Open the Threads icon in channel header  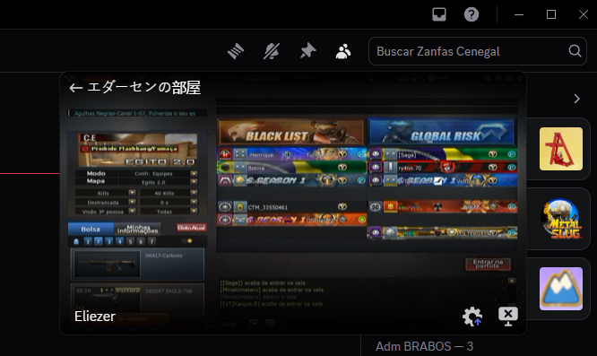point(236,51)
